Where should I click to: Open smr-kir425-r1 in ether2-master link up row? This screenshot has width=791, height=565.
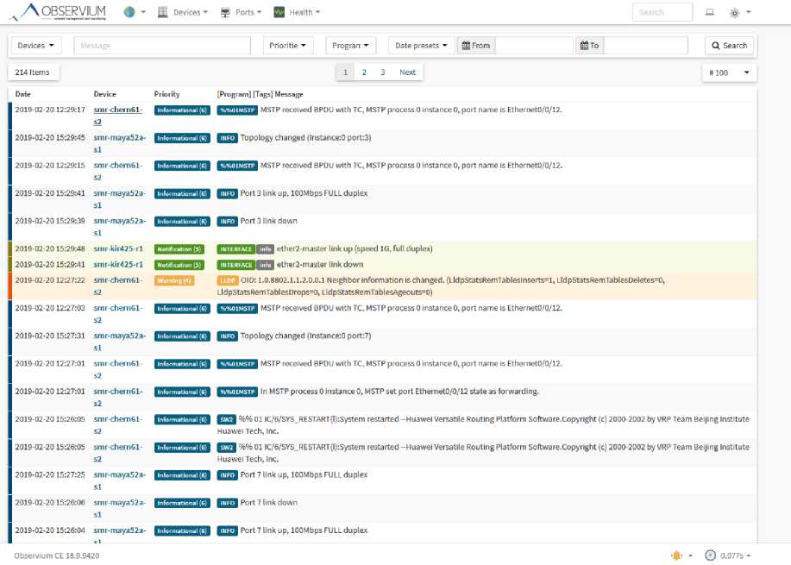(118, 248)
